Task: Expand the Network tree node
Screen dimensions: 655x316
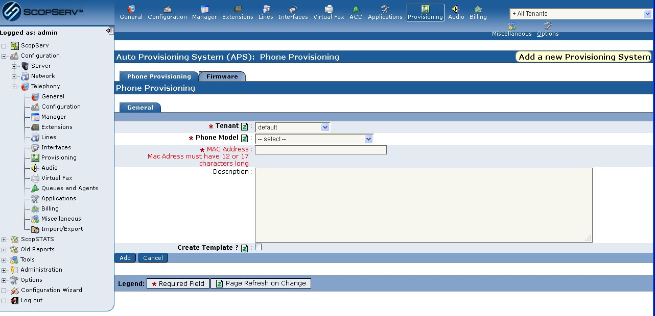Action: point(14,76)
